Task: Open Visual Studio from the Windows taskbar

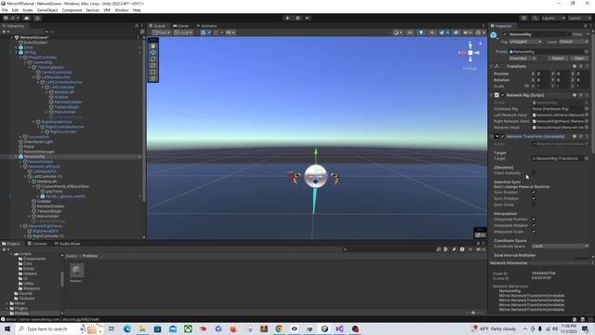Action: coord(339,328)
